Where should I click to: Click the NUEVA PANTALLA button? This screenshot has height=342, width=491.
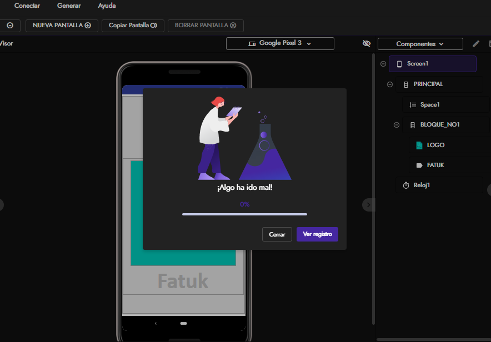[62, 26]
